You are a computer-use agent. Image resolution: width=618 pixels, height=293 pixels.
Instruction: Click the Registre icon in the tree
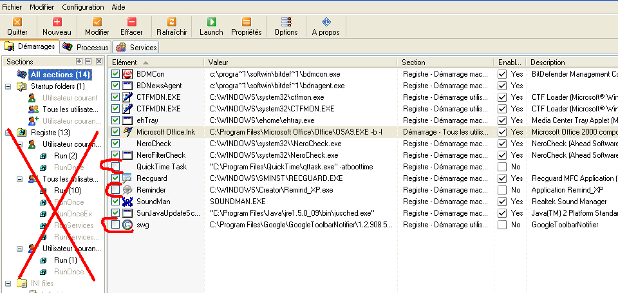coord(21,133)
